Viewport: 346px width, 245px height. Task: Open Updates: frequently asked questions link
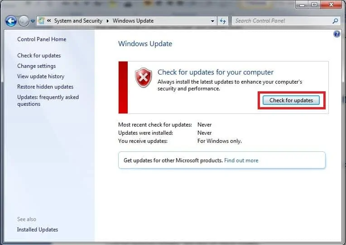[x=48, y=100]
